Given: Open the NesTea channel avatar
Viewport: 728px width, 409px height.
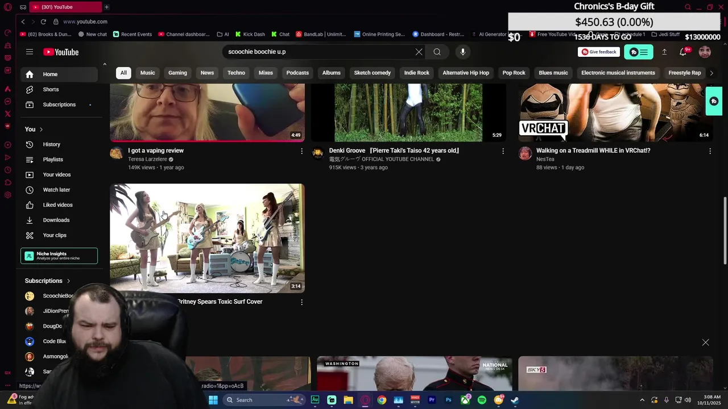Looking at the screenshot, I should pos(525,153).
